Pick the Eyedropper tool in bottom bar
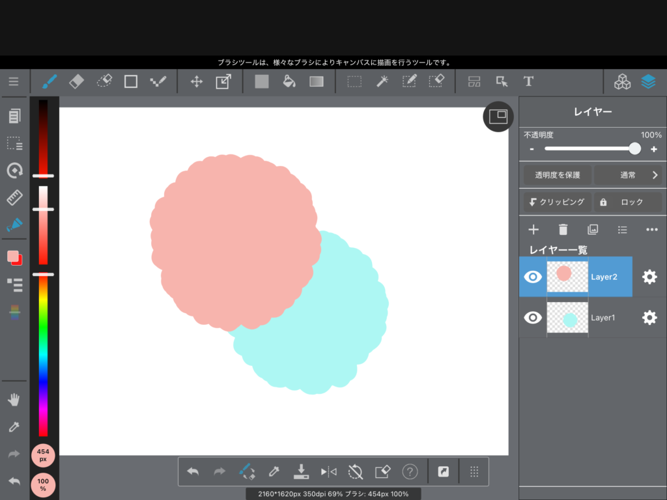The image size is (667, 500). [275, 471]
